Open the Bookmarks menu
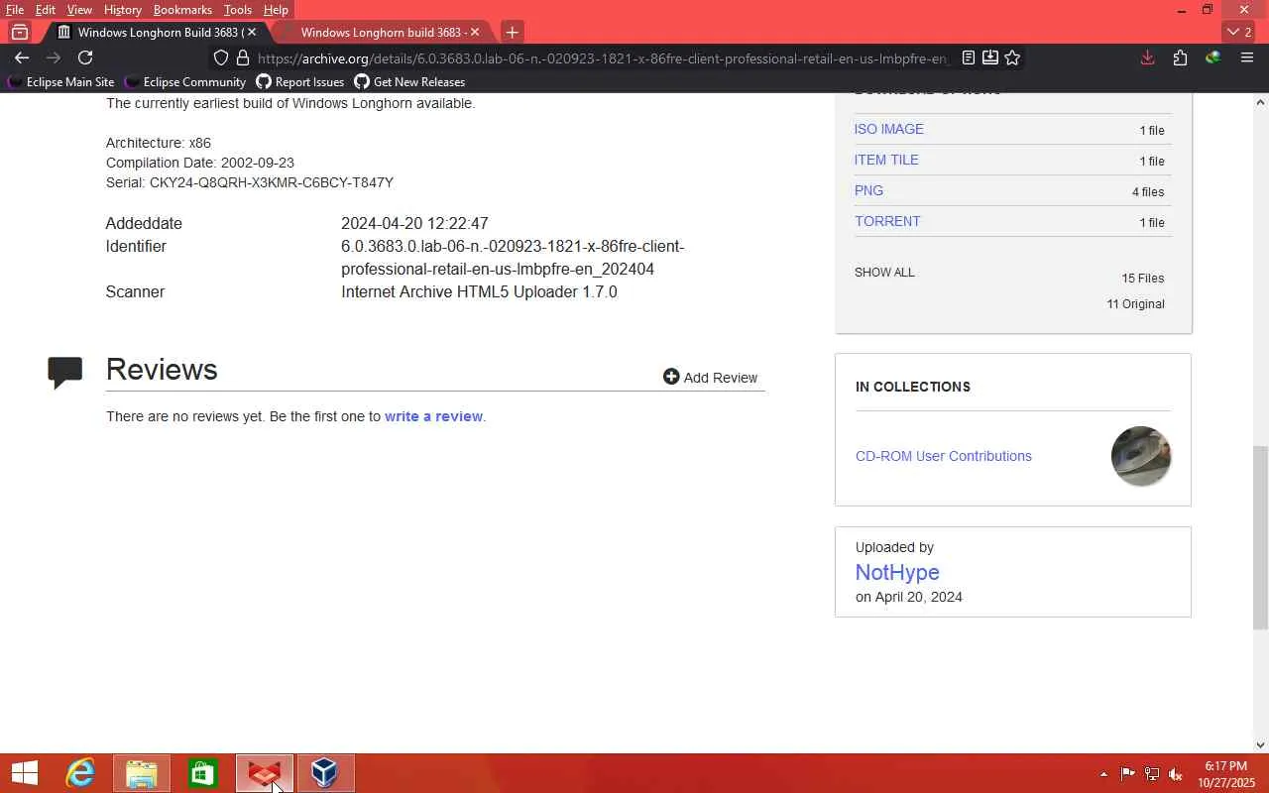The image size is (1269, 793). 182,10
